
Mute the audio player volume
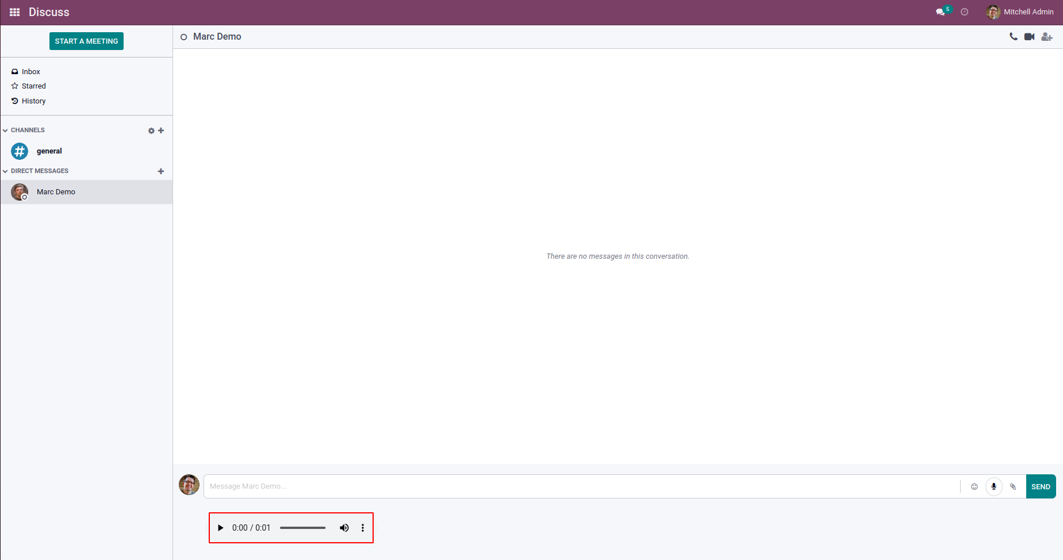(x=344, y=528)
